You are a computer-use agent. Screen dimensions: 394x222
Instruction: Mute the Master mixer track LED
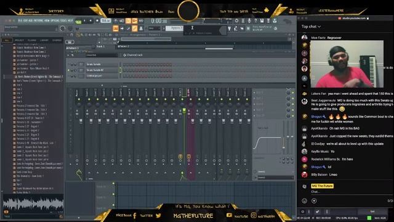pos(79,99)
